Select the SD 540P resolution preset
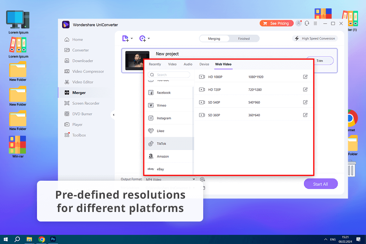366x244 pixels. coord(253,102)
